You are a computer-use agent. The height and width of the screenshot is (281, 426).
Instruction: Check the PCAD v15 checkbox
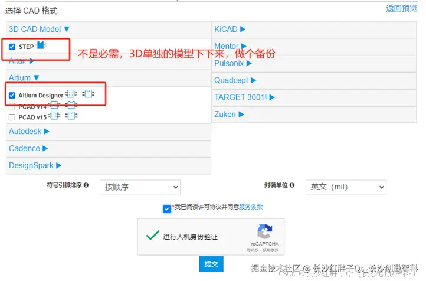[12, 117]
